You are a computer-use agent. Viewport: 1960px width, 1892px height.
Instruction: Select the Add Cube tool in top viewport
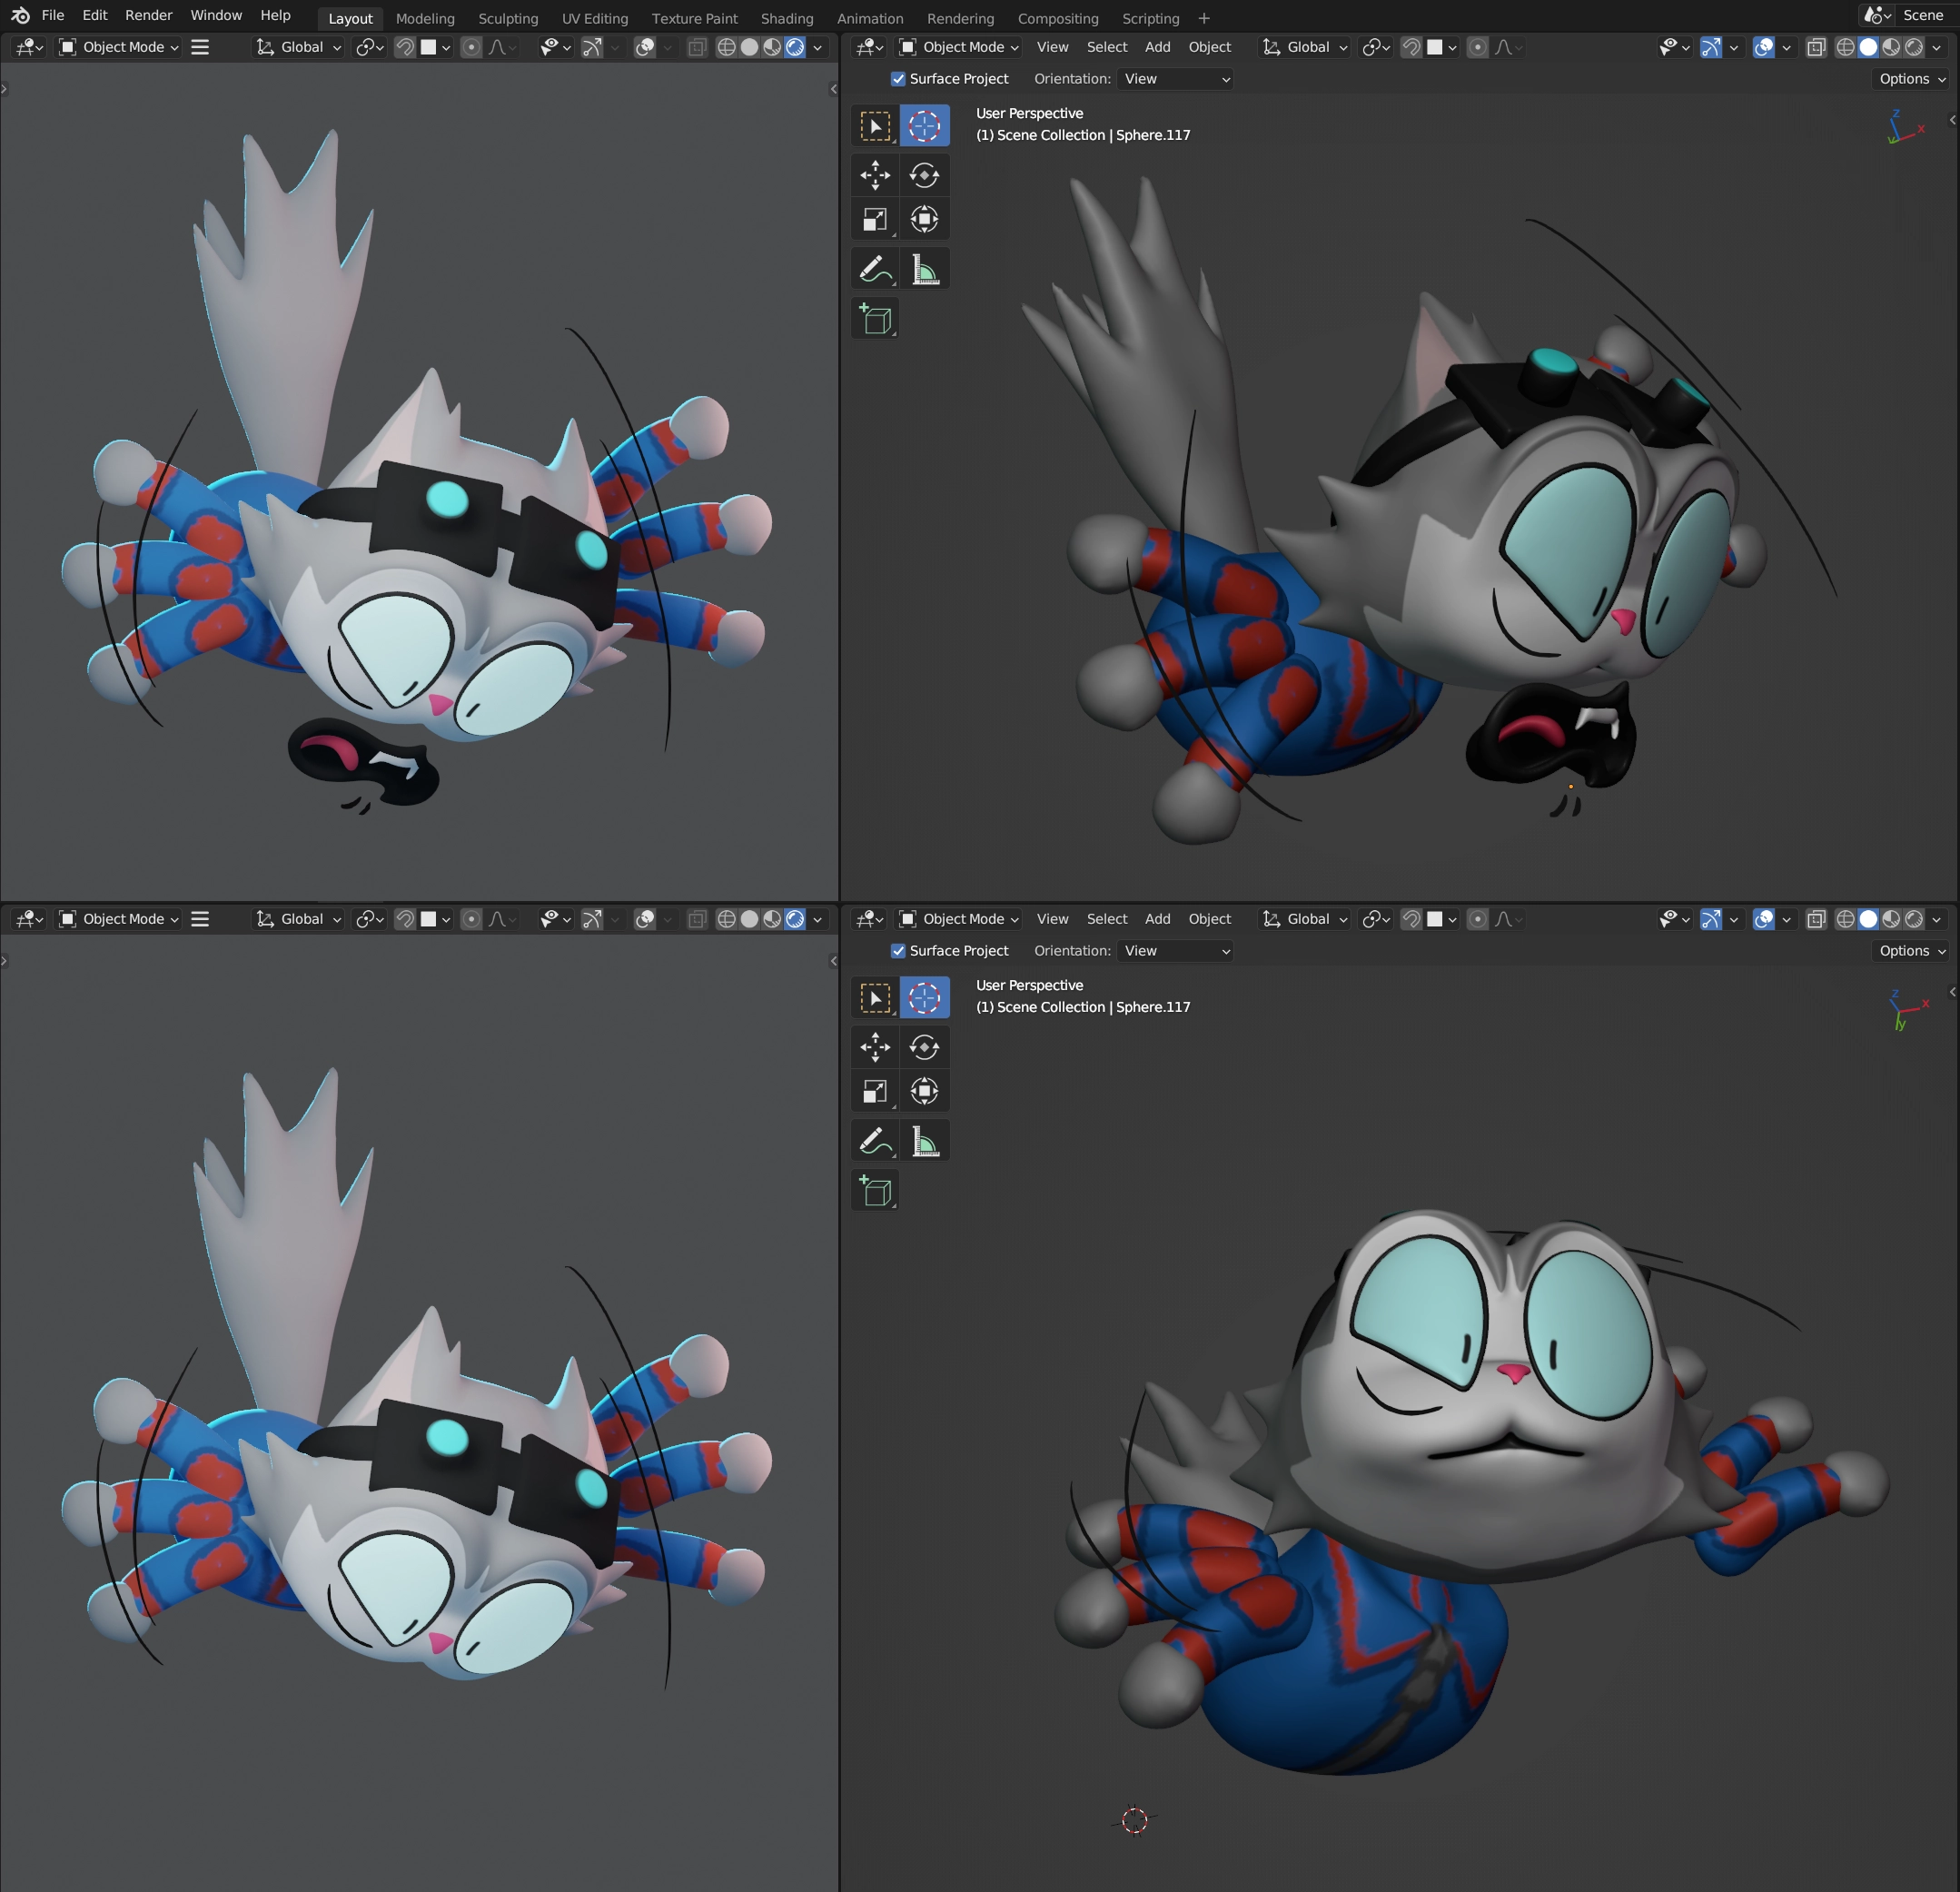[874, 319]
